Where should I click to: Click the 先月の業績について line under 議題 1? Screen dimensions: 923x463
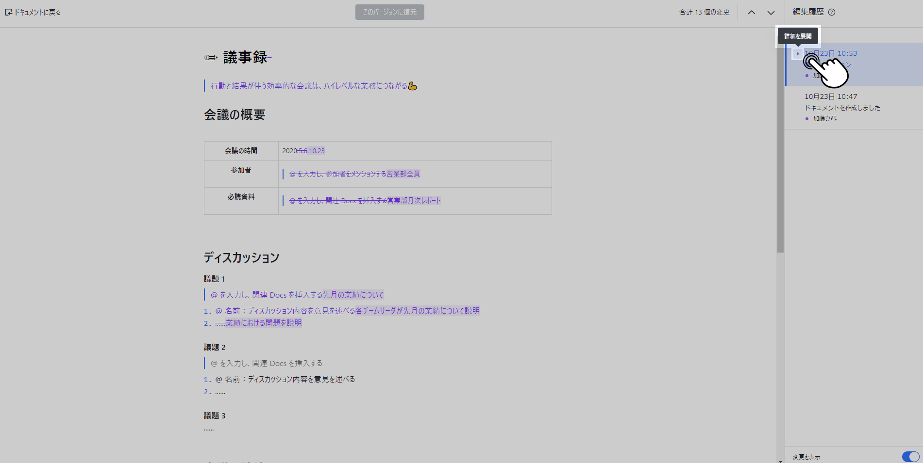point(353,295)
